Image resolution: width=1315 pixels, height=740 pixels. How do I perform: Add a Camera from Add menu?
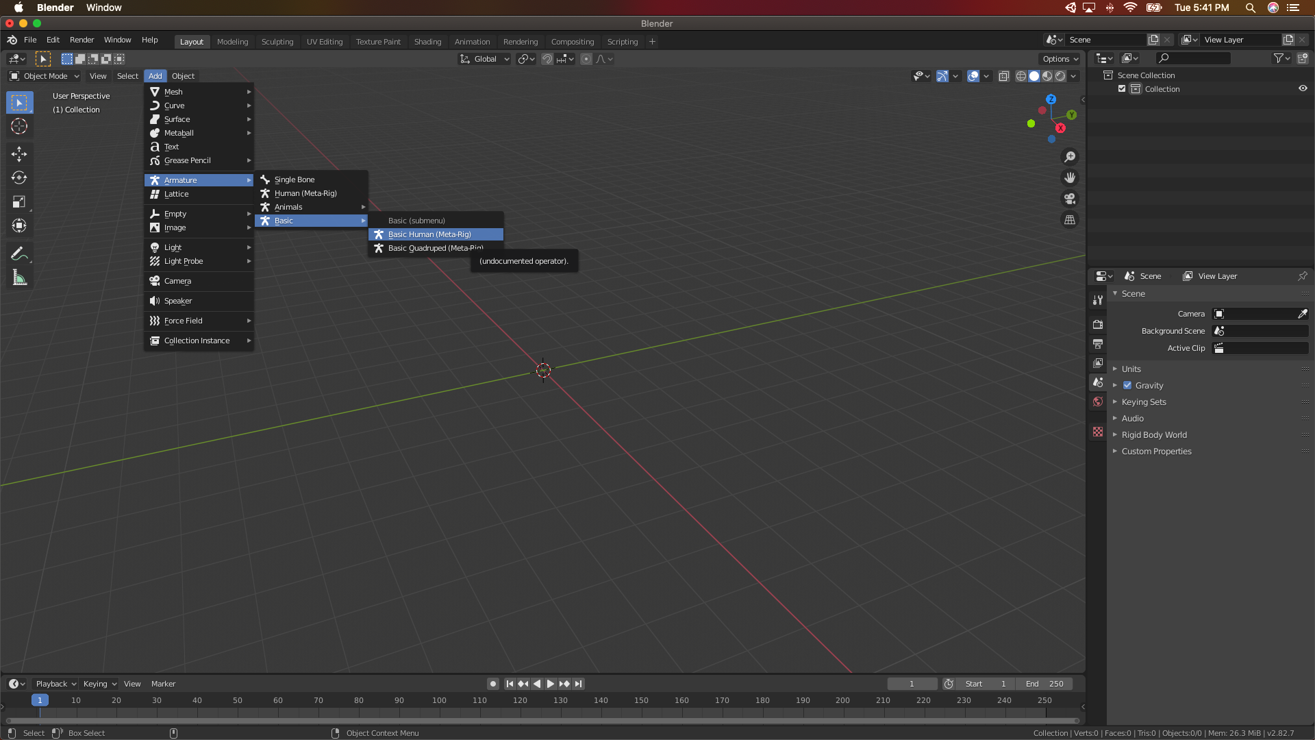point(199,281)
